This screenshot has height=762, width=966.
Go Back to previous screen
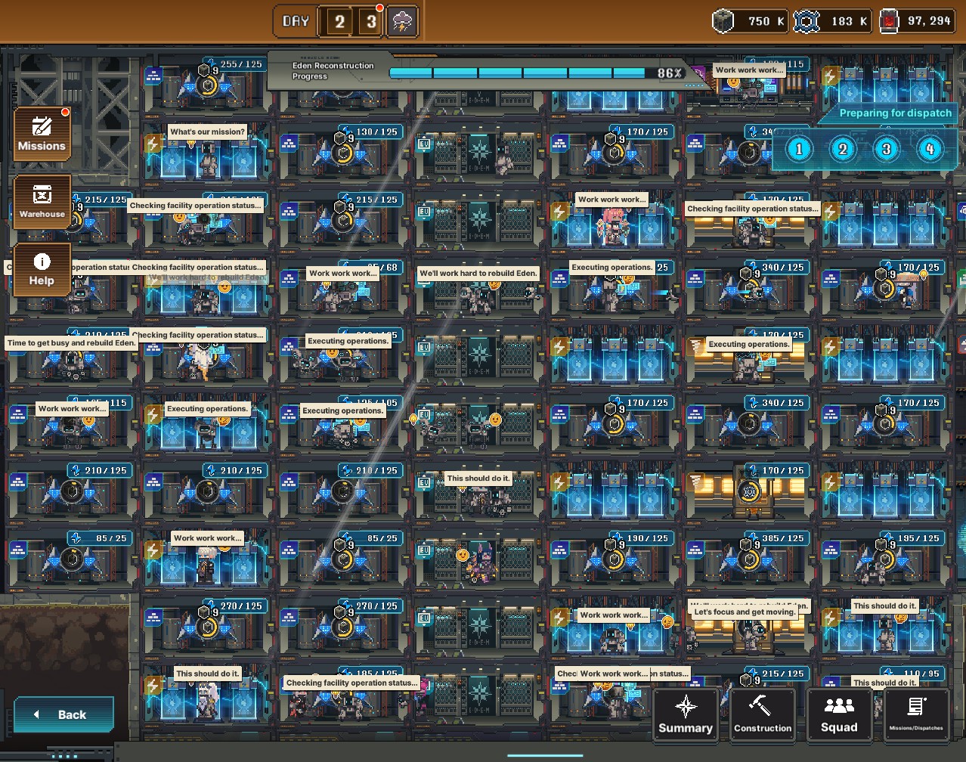tap(63, 714)
